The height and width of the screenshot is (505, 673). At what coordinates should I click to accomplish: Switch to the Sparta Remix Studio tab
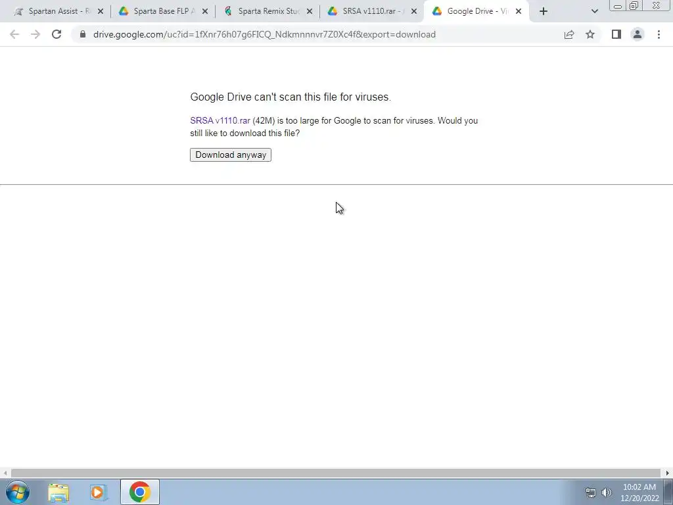point(269,11)
